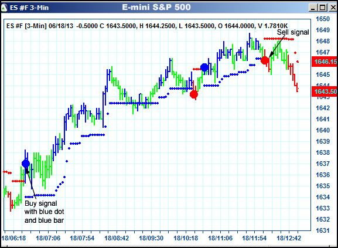Click the 1643.50 red price label
338x248 pixels.
[325, 91]
